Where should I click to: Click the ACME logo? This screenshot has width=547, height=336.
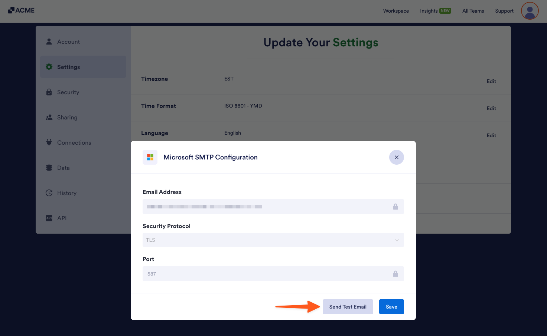21,10
